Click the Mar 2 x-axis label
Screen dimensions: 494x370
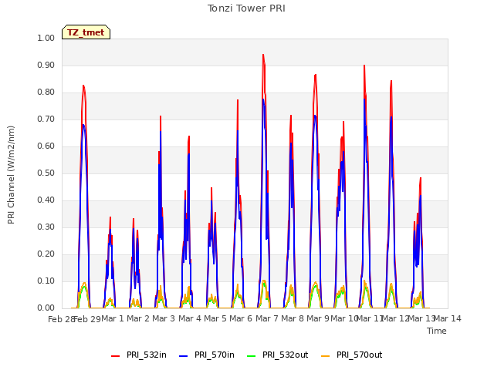(138, 318)
